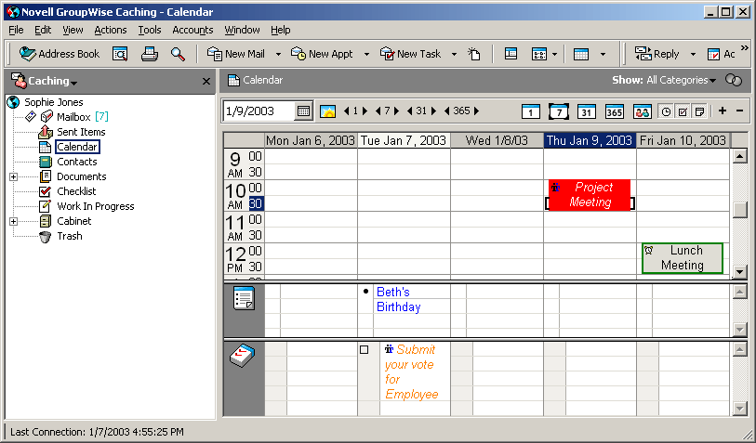The image size is (756, 443).
Task: Open the Checklist folder
Action: click(76, 191)
